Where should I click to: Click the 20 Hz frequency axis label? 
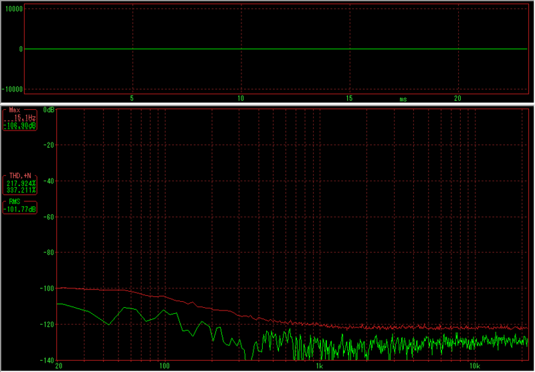59,367
